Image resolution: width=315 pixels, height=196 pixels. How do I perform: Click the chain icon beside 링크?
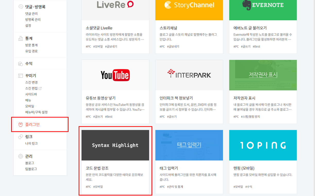21,137
